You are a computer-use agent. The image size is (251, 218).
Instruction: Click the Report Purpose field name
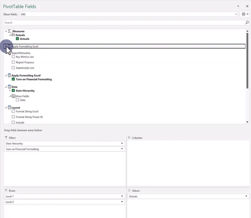pos(25,63)
